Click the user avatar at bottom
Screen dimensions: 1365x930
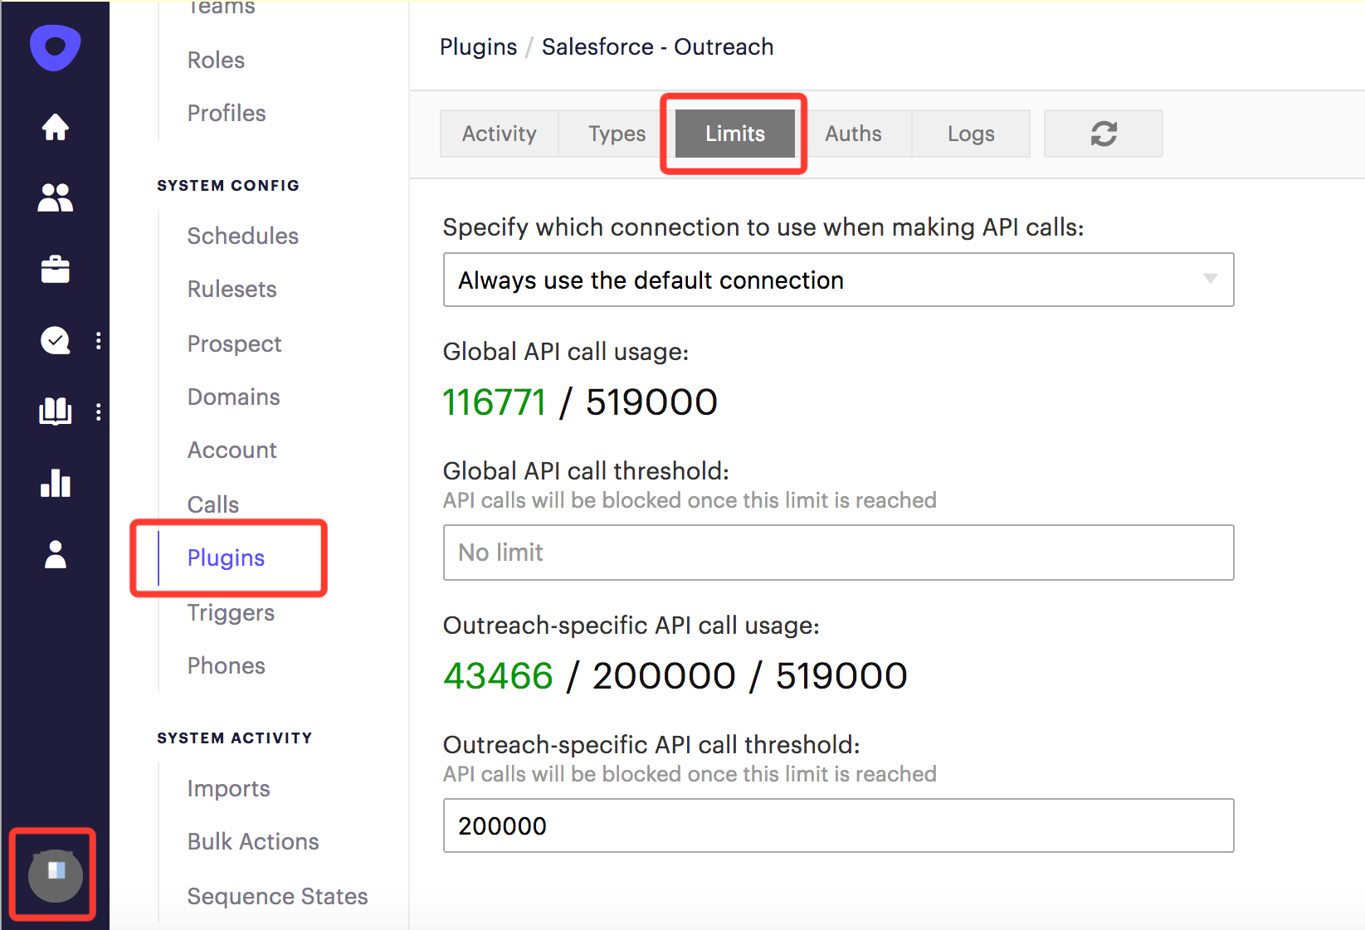tap(56, 875)
